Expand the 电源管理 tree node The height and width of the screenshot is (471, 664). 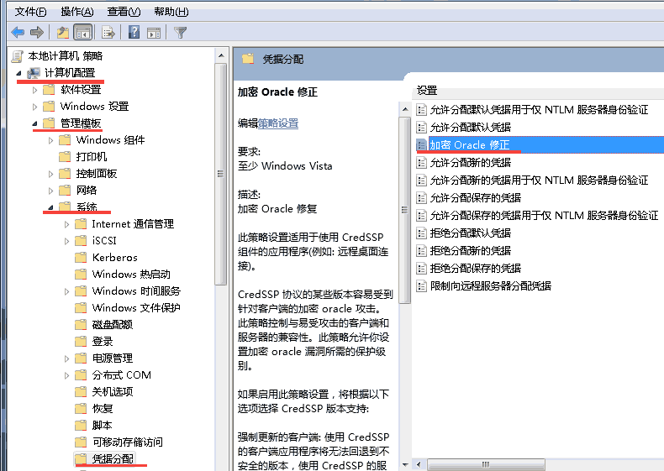pos(66,358)
